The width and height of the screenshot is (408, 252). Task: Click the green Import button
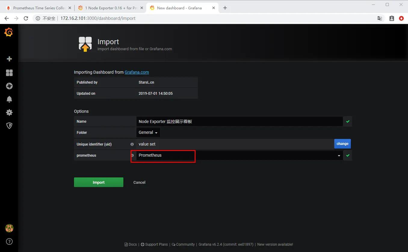[99, 182]
